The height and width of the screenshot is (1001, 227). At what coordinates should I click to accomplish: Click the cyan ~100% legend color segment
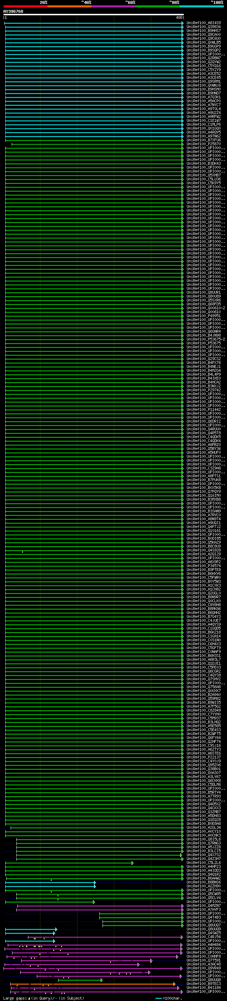point(201,6)
